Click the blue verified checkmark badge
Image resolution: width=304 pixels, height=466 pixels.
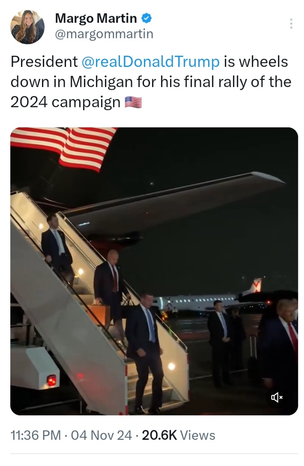(146, 18)
